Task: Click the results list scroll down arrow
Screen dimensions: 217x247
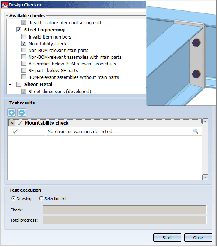Action: (205, 177)
